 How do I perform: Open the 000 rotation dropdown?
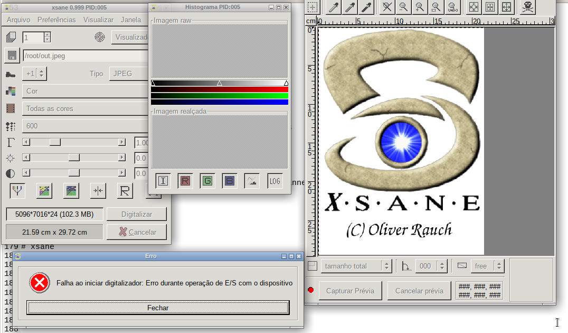point(431,266)
